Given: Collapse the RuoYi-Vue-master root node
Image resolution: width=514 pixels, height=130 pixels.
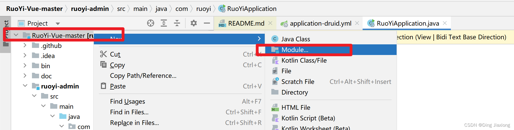Looking at the screenshot, I should tap(16, 35).
